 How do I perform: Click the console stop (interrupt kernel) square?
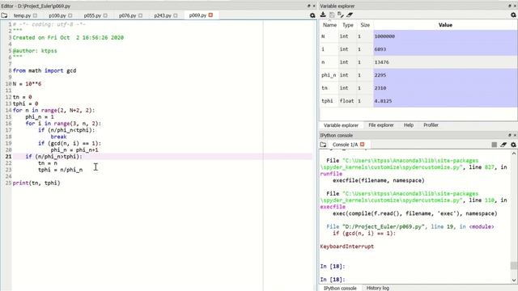pos(495,145)
